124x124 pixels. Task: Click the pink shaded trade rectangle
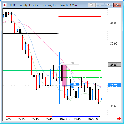64,75
